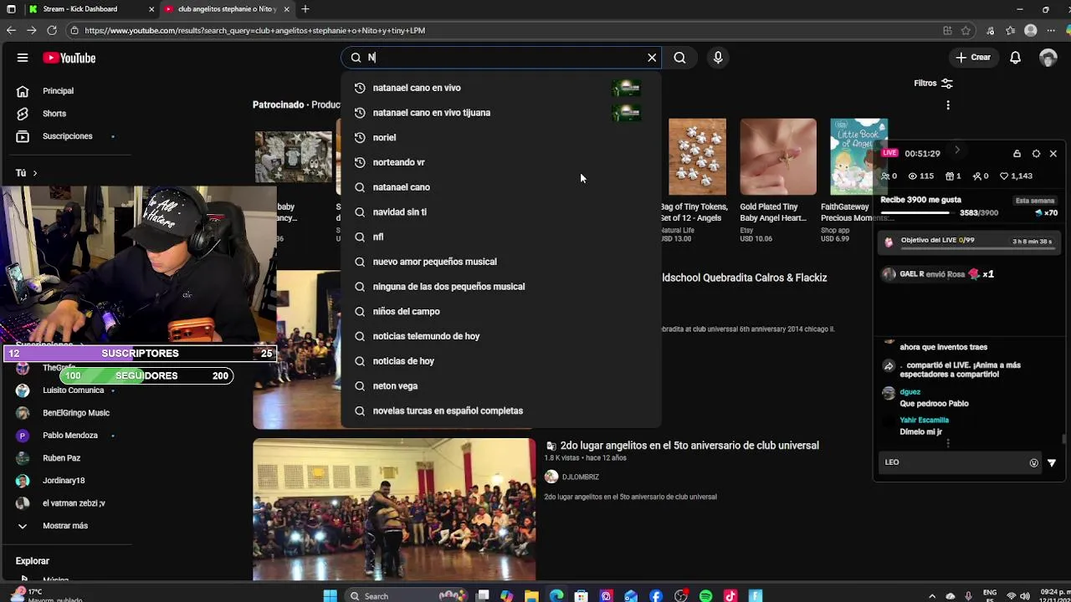Start voice search with the microphone
Image resolution: width=1071 pixels, height=602 pixels.
click(x=718, y=58)
